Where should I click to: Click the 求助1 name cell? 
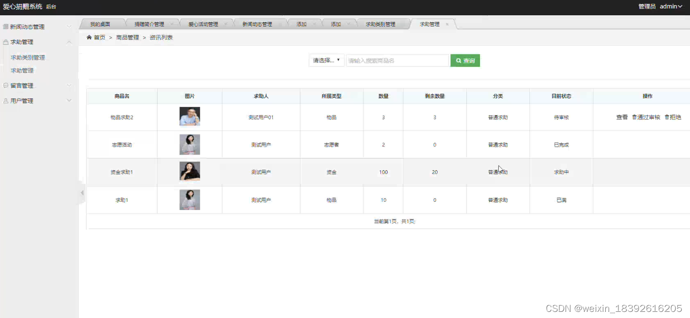click(x=122, y=200)
